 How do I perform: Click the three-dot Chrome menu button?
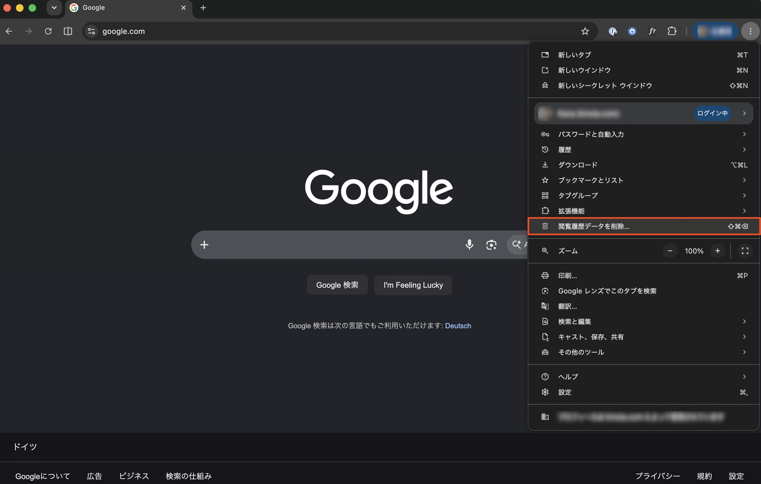pos(750,31)
